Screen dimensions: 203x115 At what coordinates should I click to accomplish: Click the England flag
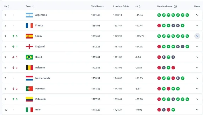click(29, 47)
